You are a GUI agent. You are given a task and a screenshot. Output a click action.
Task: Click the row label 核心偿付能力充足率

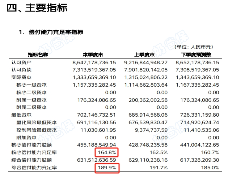point(34,152)
